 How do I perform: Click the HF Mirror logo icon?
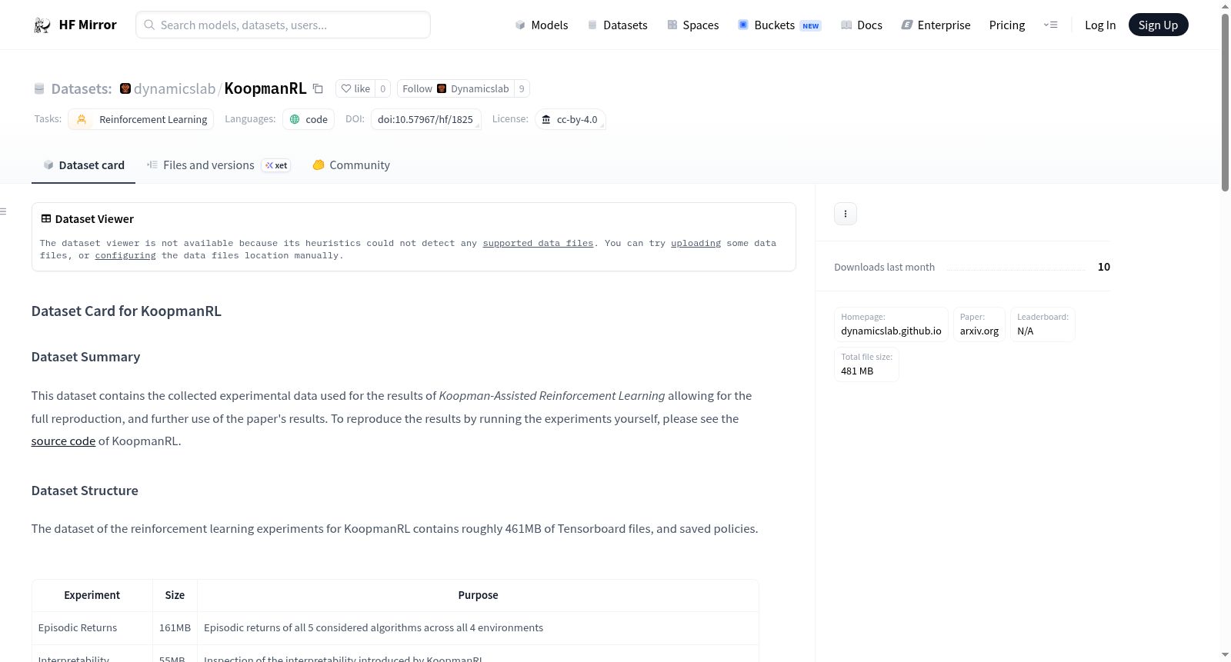point(42,25)
